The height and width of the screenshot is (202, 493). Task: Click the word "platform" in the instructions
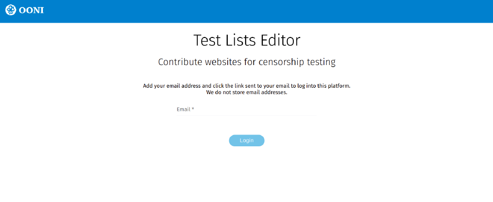coord(338,86)
